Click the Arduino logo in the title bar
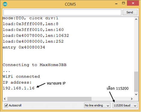Screen dimensions: 141x112 (5, 4)
